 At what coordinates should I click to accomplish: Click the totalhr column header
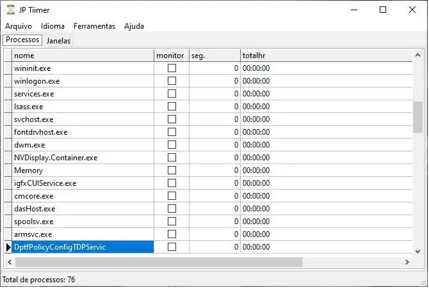coord(327,56)
